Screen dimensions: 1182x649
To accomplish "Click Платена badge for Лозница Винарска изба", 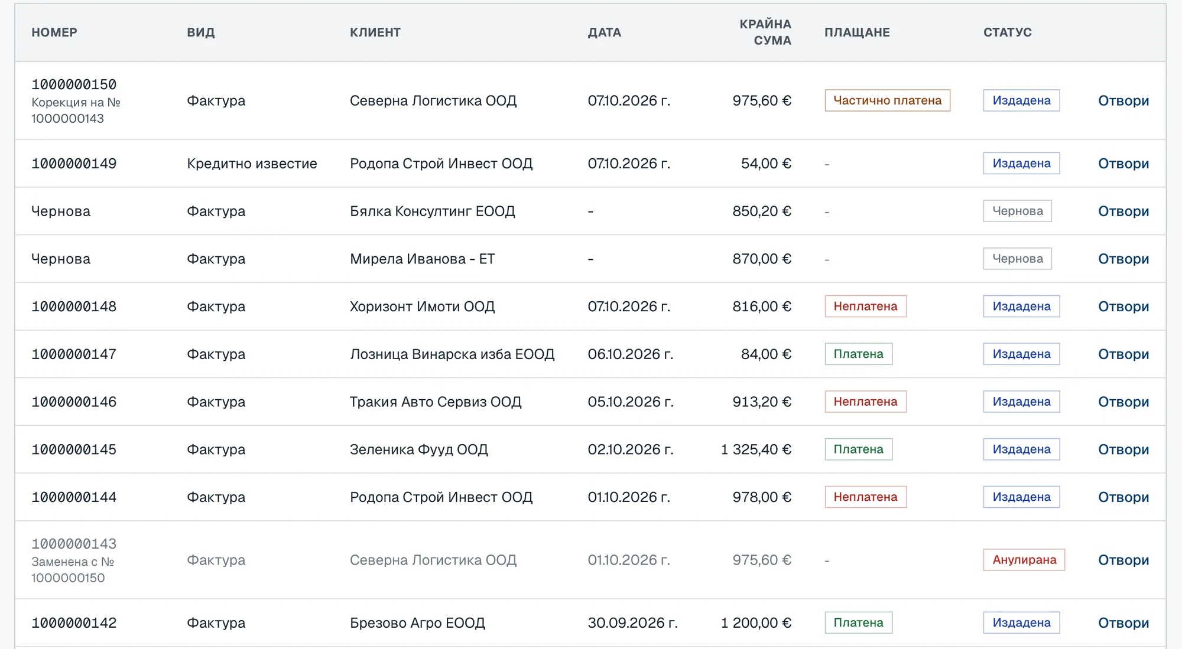I will [x=858, y=354].
